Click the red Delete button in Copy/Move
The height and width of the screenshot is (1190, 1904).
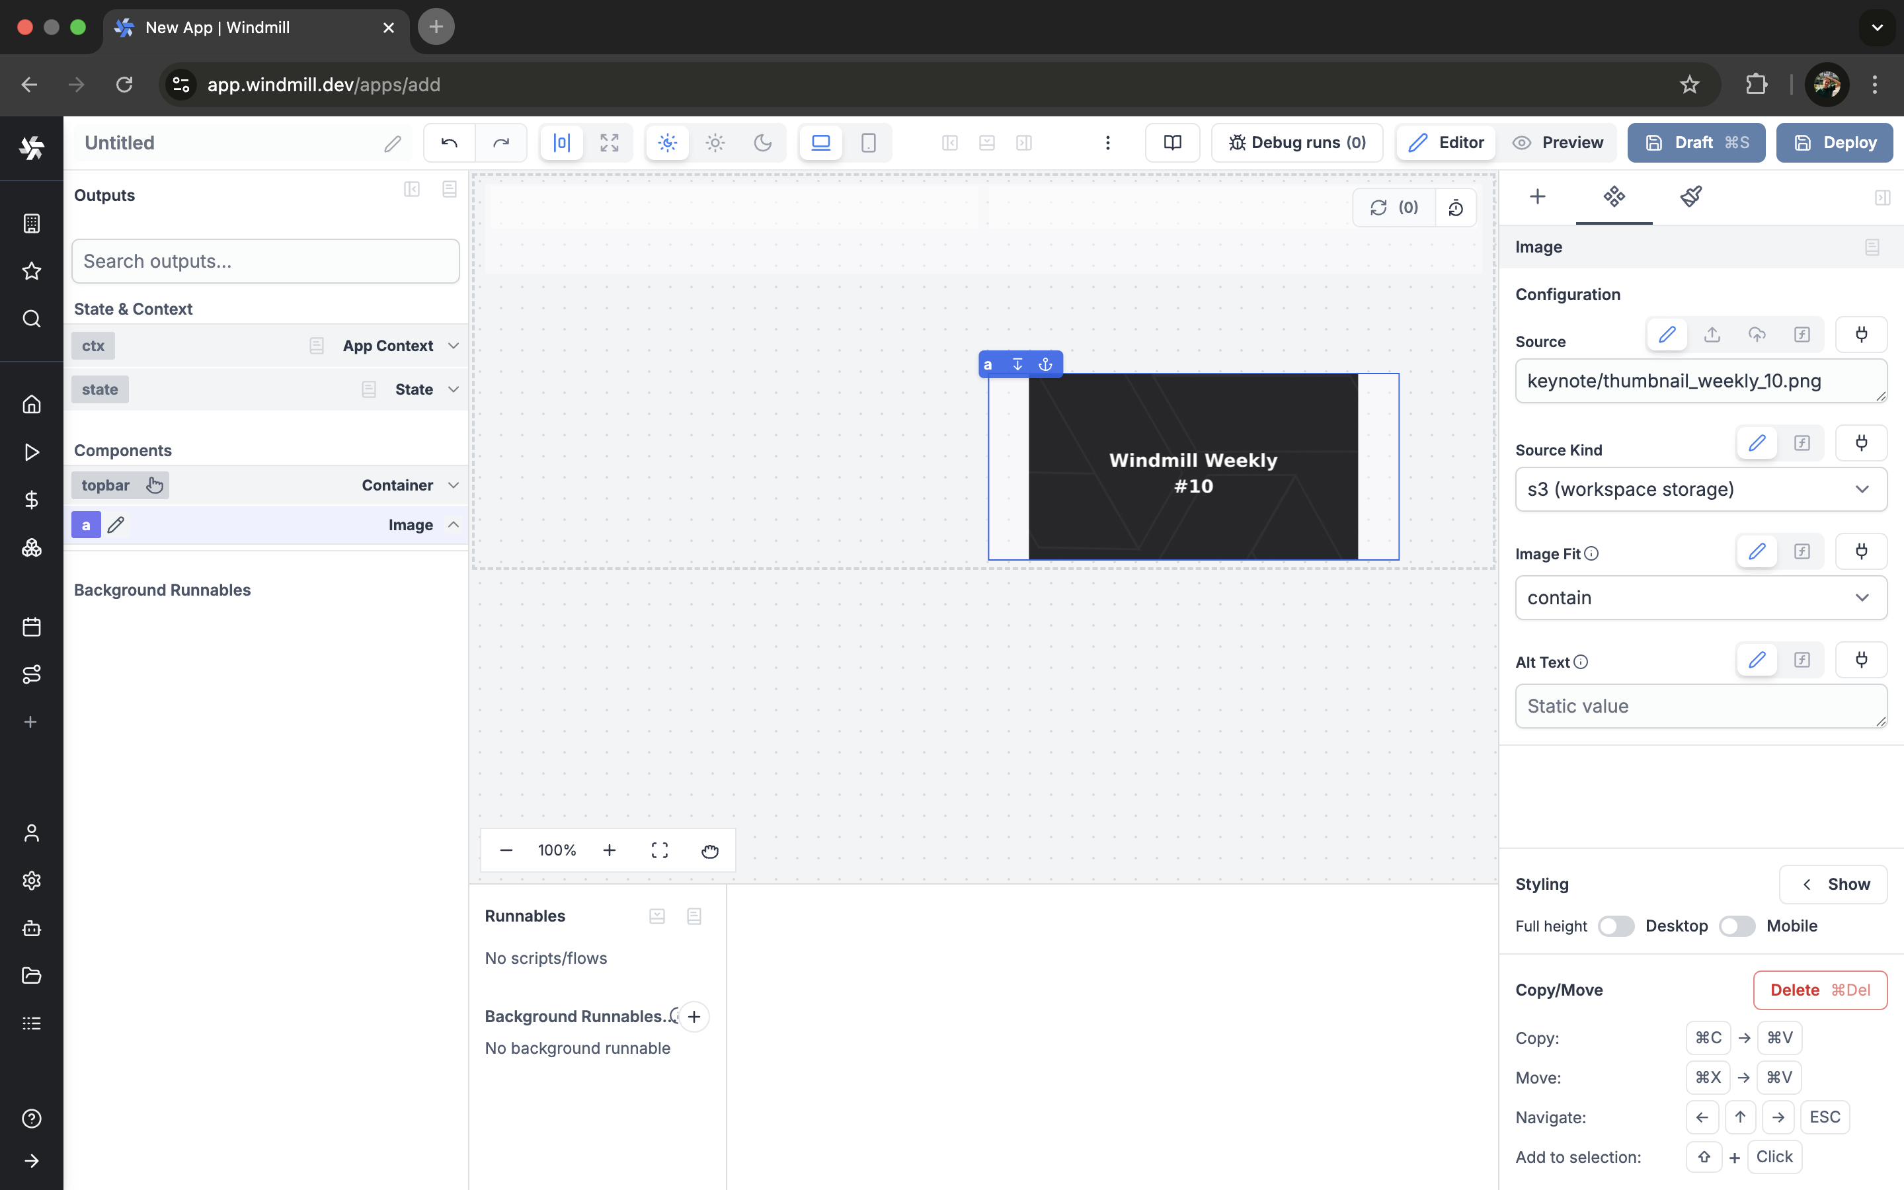pyautogui.click(x=1819, y=989)
